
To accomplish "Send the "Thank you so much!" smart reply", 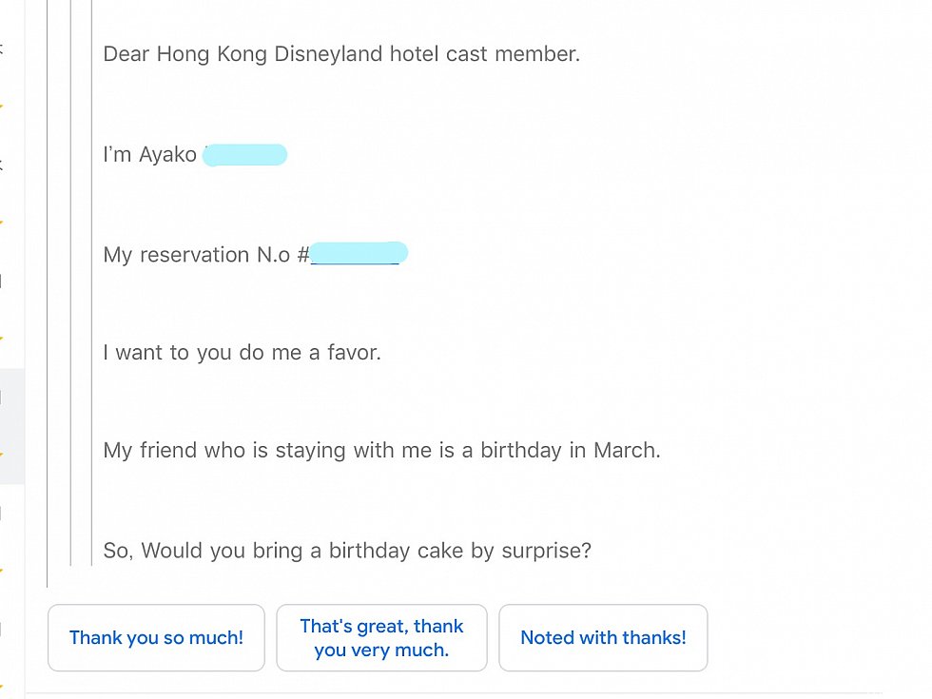I will tap(156, 638).
